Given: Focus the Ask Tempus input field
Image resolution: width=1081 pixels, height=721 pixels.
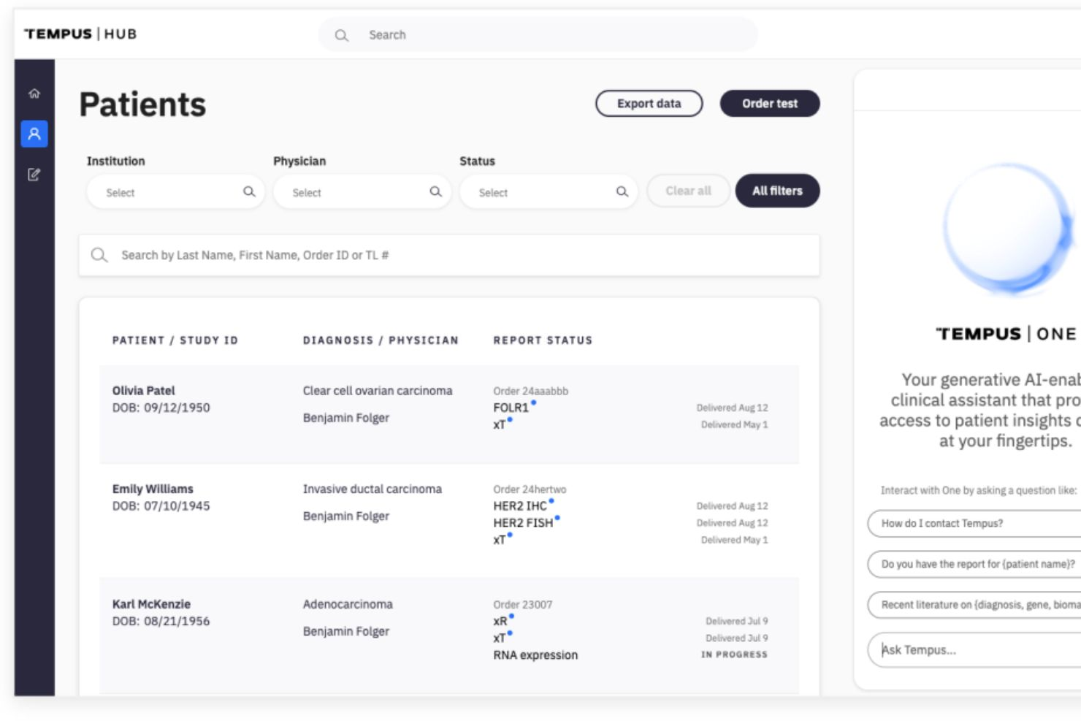Looking at the screenshot, I should (974, 649).
